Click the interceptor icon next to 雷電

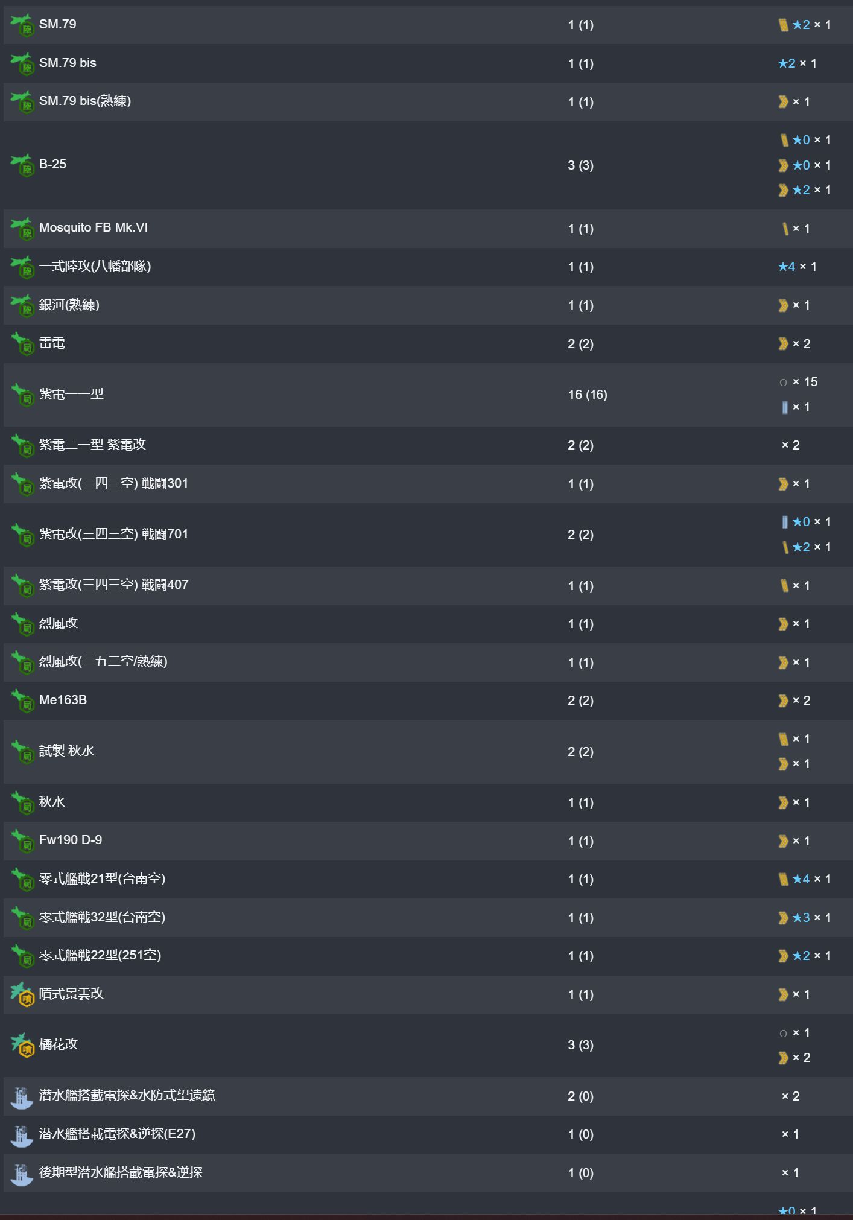22,344
